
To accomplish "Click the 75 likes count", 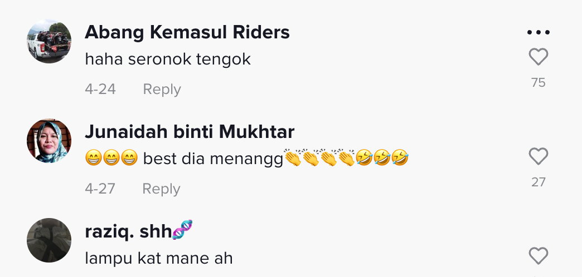I will 538,83.
